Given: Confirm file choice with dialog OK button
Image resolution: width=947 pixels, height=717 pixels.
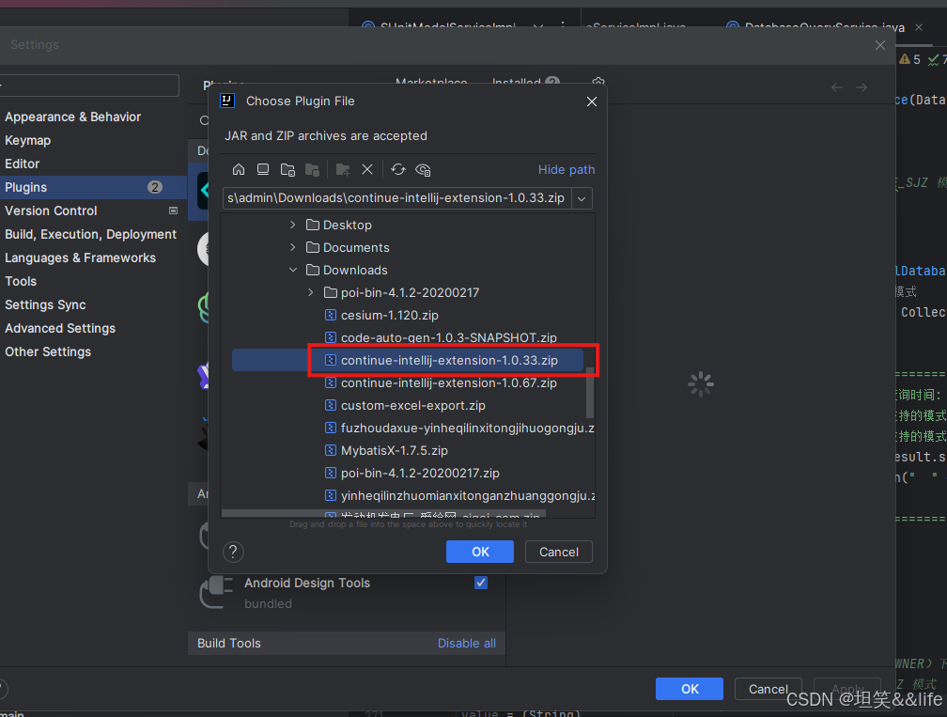Looking at the screenshot, I should (480, 552).
